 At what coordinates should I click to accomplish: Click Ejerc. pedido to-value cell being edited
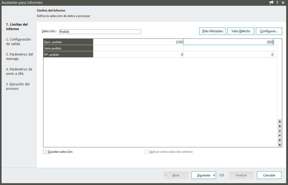228,42
